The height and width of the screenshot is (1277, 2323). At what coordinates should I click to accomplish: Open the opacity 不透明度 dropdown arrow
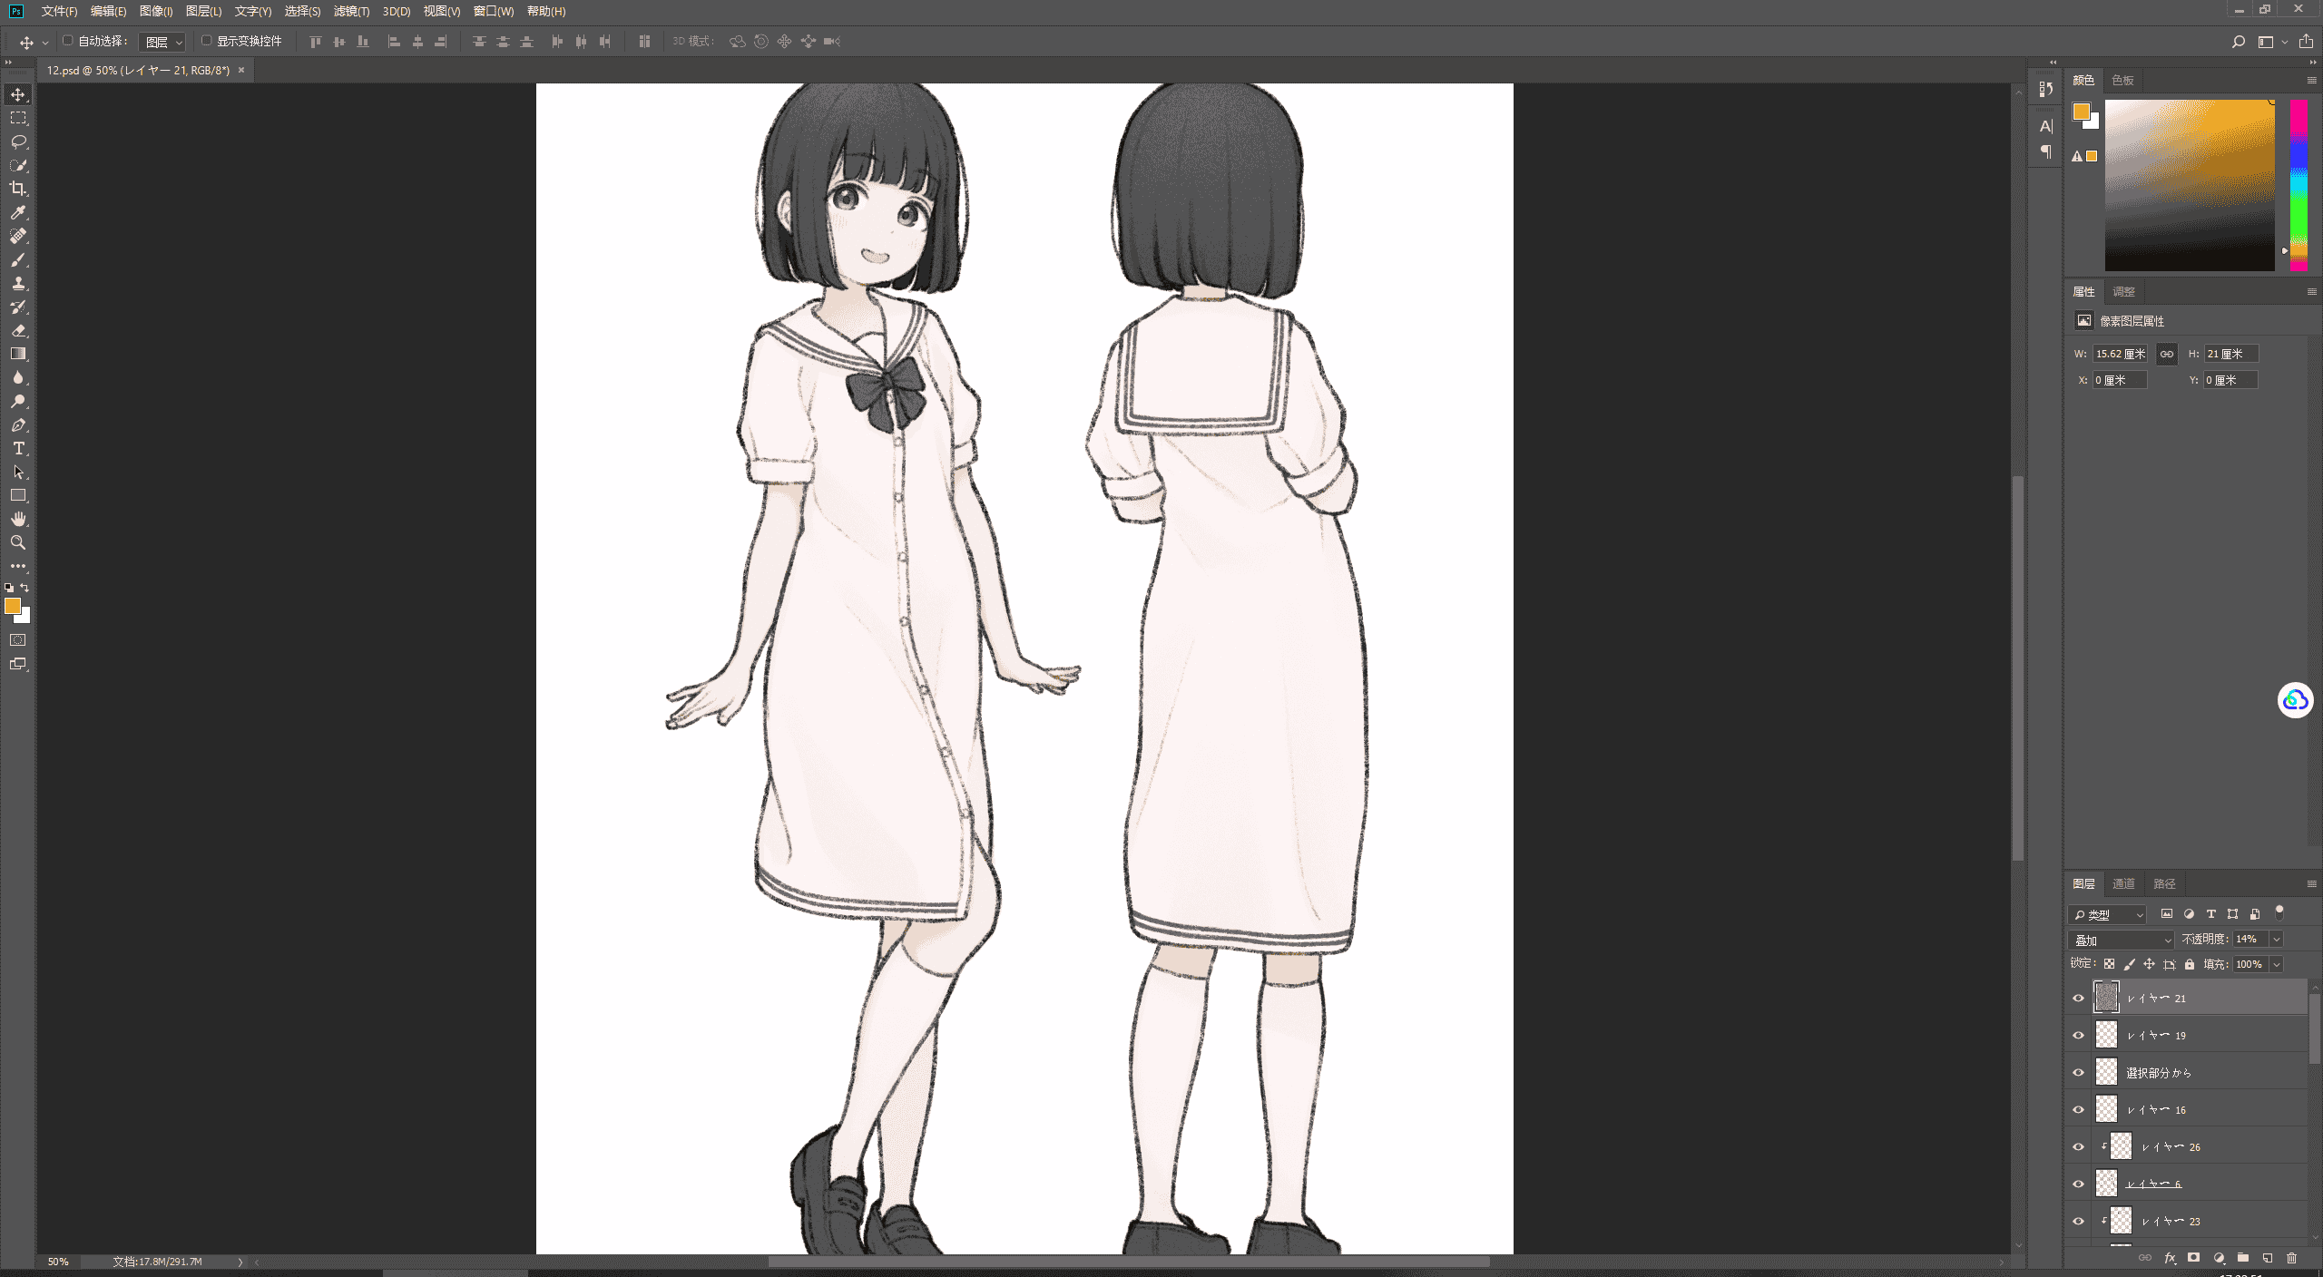pyautogui.click(x=2276, y=940)
